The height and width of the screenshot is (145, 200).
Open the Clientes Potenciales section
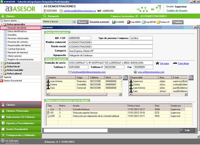[x=21, y=111]
